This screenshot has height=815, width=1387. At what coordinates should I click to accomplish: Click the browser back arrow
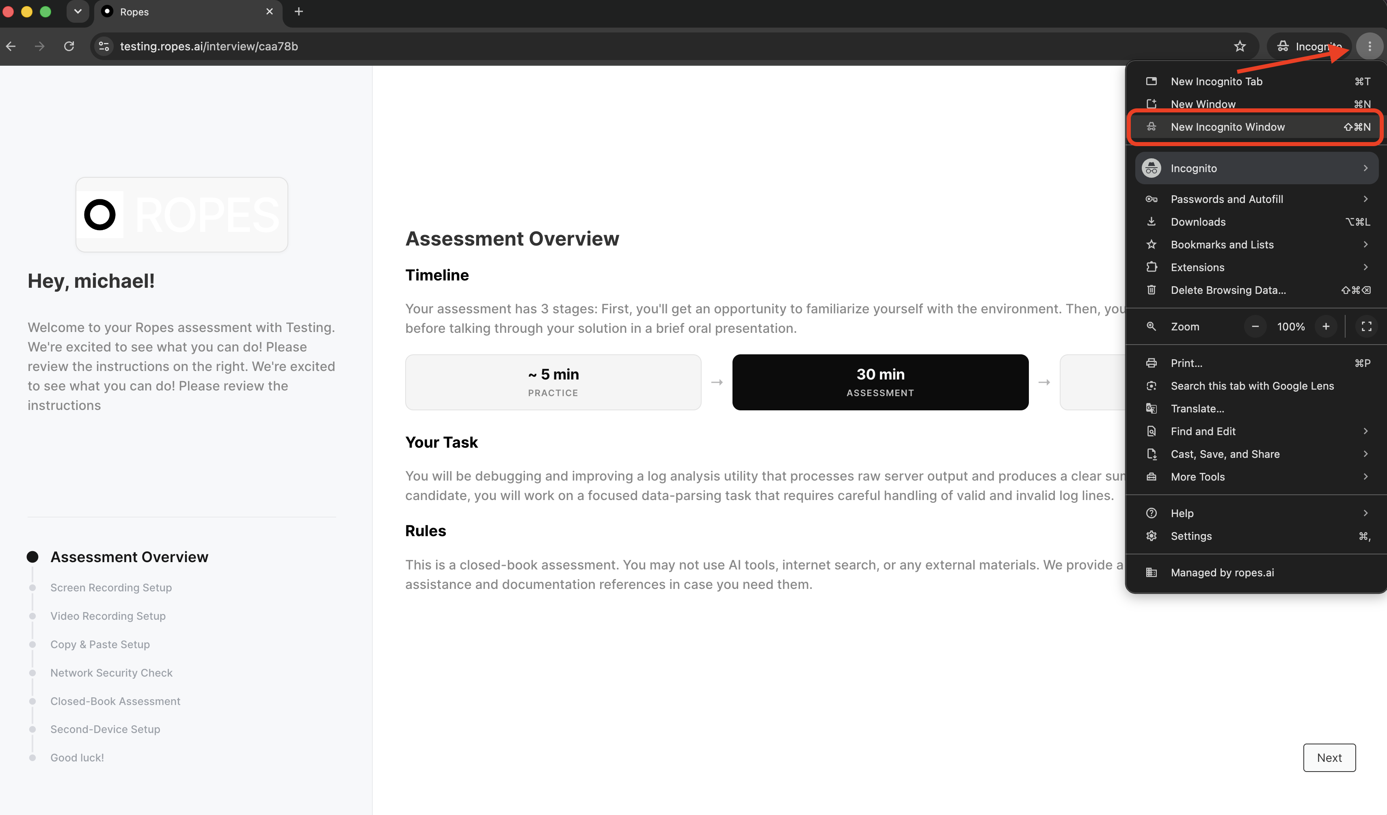11,46
